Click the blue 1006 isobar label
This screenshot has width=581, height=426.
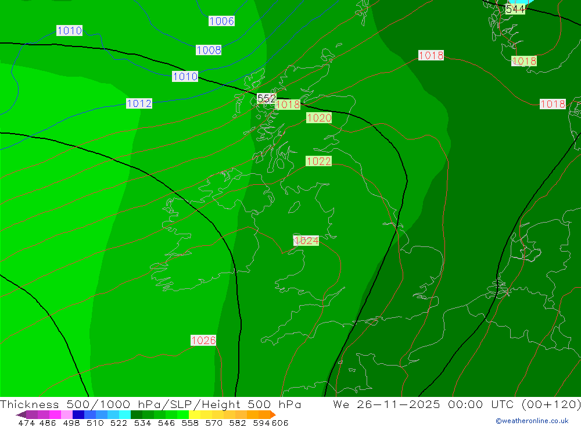pyautogui.click(x=221, y=21)
